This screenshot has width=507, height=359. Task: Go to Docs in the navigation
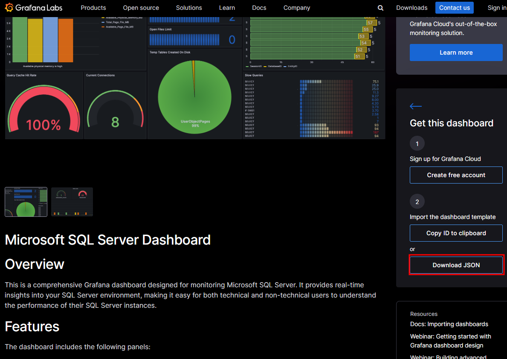point(259,8)
